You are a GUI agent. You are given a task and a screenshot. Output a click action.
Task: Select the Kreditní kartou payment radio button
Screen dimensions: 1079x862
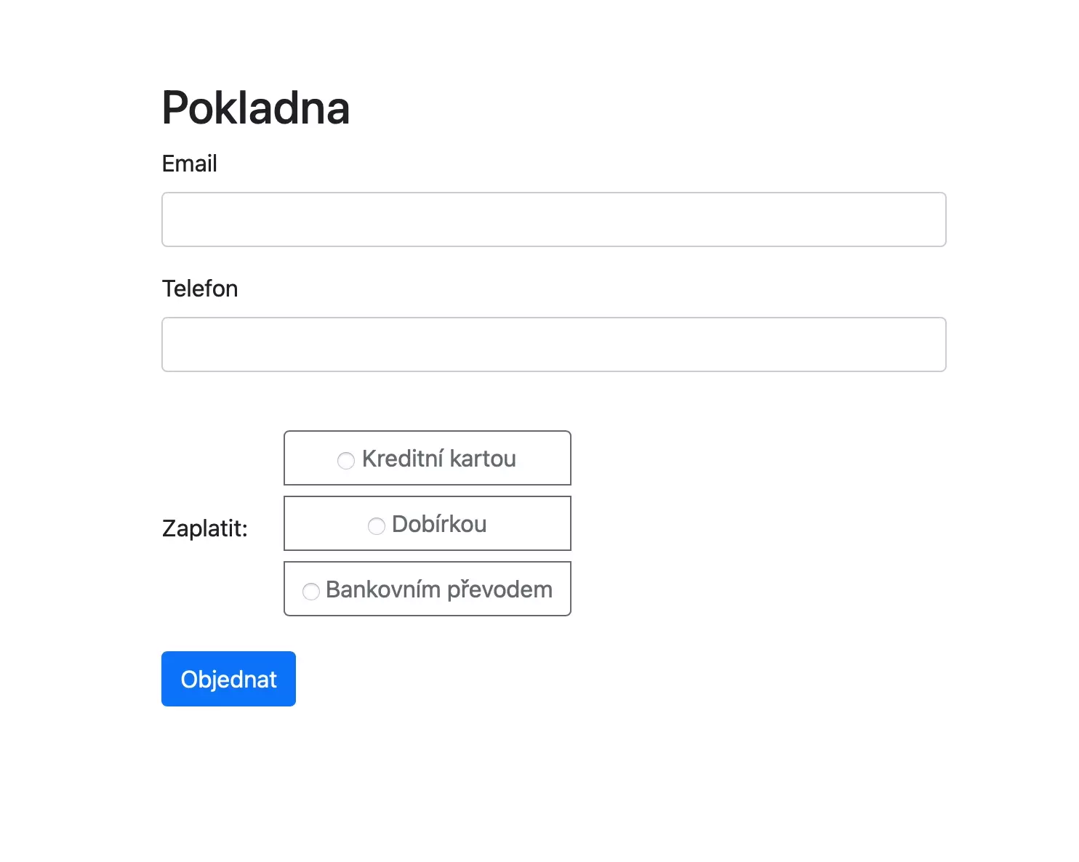tap(346, 459)
